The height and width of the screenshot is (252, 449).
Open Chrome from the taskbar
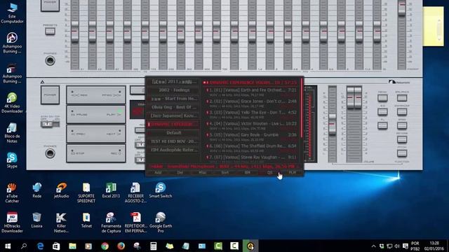105,246
